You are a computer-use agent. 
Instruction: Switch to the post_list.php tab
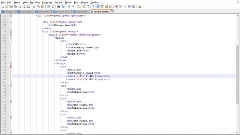pos(81,12)
